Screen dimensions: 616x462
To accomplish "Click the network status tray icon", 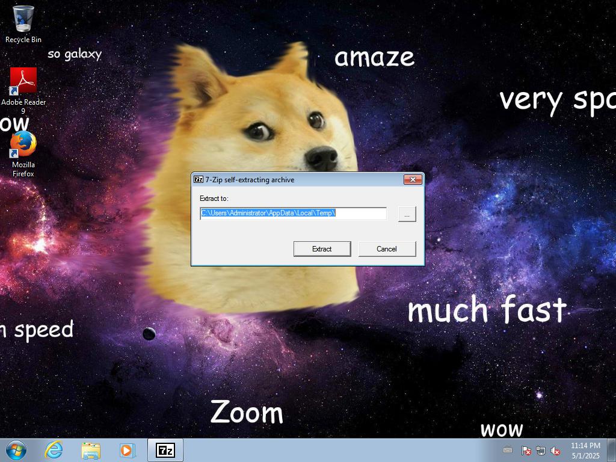I will click(541, 451).
